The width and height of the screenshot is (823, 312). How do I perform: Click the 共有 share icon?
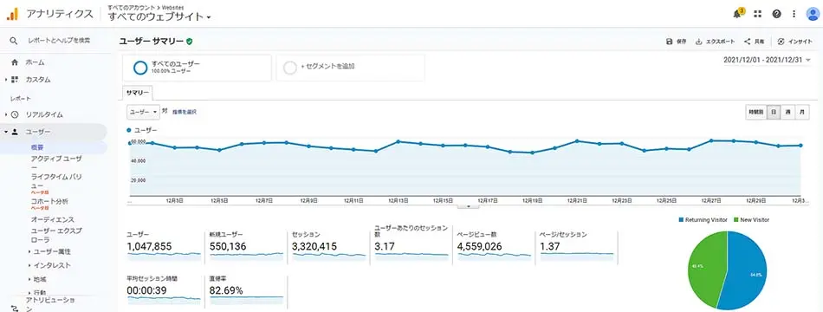(x=747, y=42)
